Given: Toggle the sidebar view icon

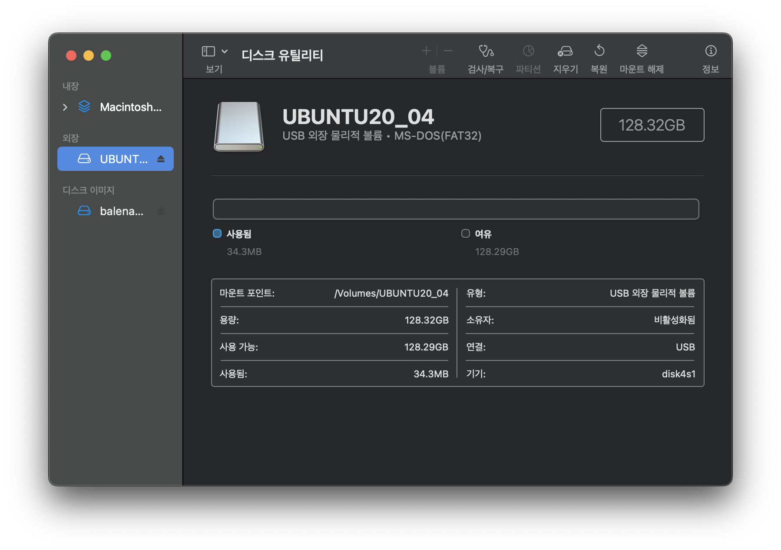Looking at the screenshot, I should click(x=208, y=51).
